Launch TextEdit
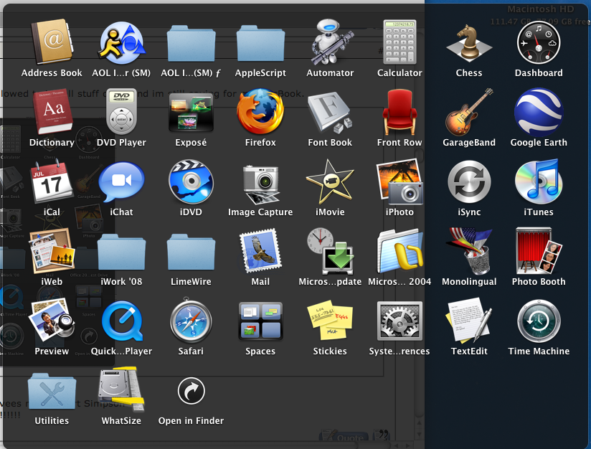Image resolution: width=591 pixels, height=449 pixels. [x=469, y=321]
